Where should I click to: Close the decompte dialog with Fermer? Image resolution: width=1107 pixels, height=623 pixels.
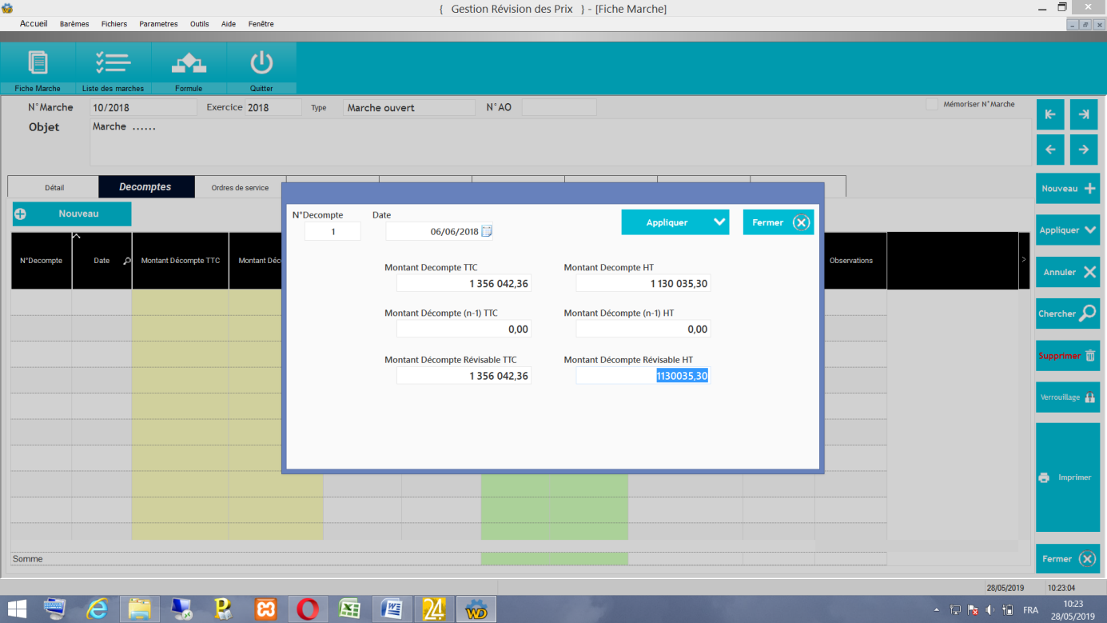pyautogui.click(x=778, y=222)
